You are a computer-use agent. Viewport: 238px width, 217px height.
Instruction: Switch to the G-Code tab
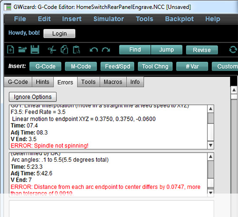(18, 82)
